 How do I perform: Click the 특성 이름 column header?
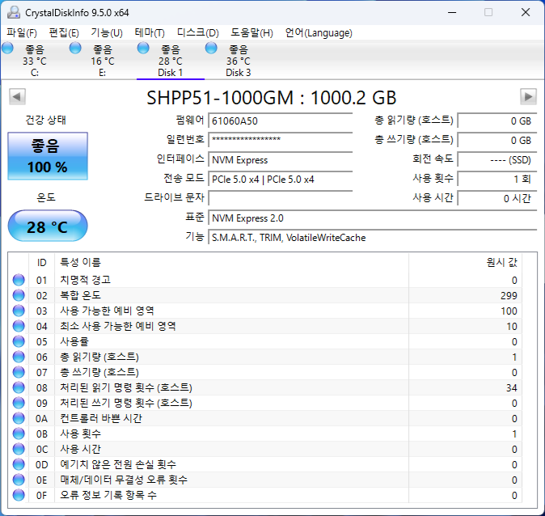click(232, 263)
